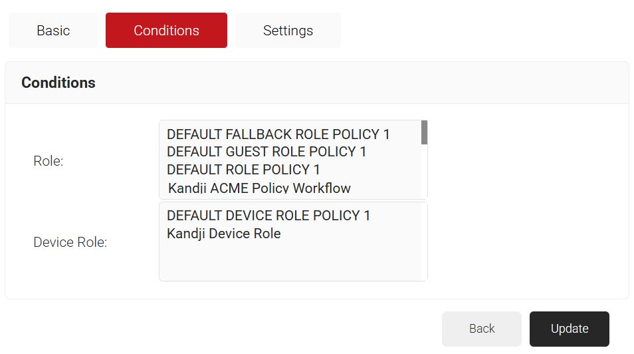Click empty space in Device Role list
Screen dimensions: 634x354
pyautogui.click(x=290, y=262)
